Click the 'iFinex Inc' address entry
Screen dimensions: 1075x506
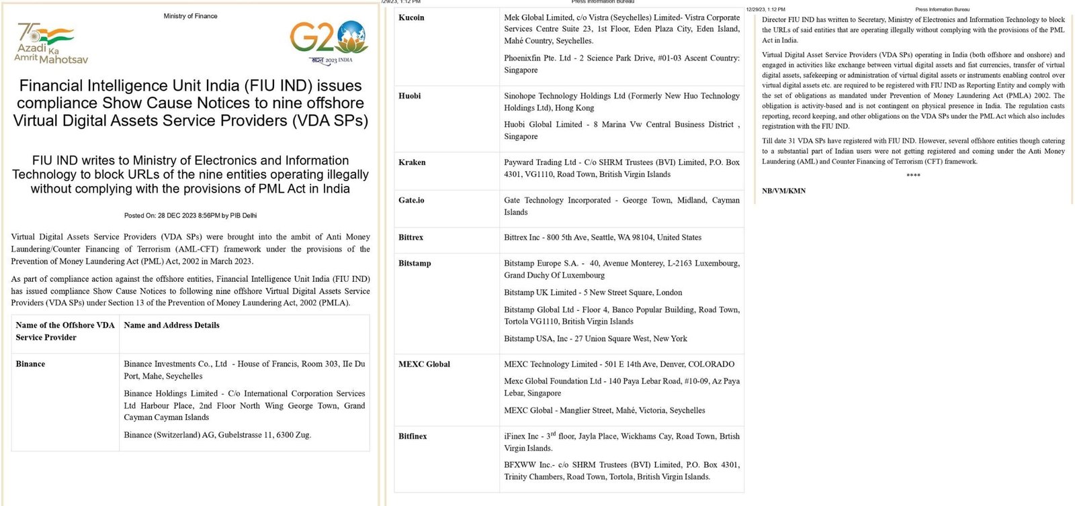622,442
